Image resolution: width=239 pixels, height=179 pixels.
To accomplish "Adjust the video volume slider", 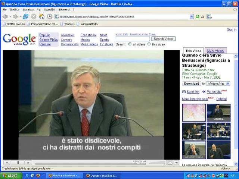I will coord(157,163).
